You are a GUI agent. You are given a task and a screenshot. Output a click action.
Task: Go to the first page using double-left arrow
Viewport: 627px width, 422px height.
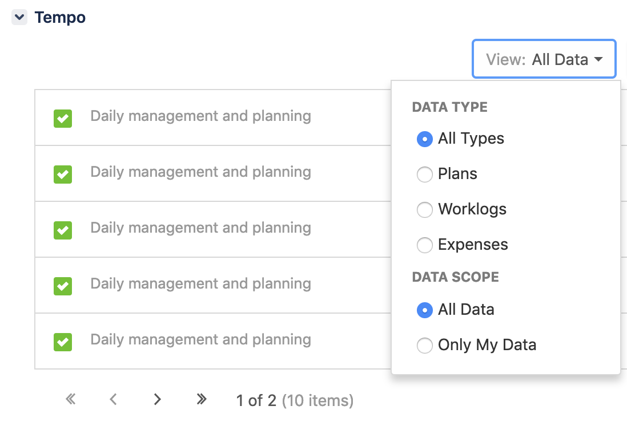click(x=70, y=400)
